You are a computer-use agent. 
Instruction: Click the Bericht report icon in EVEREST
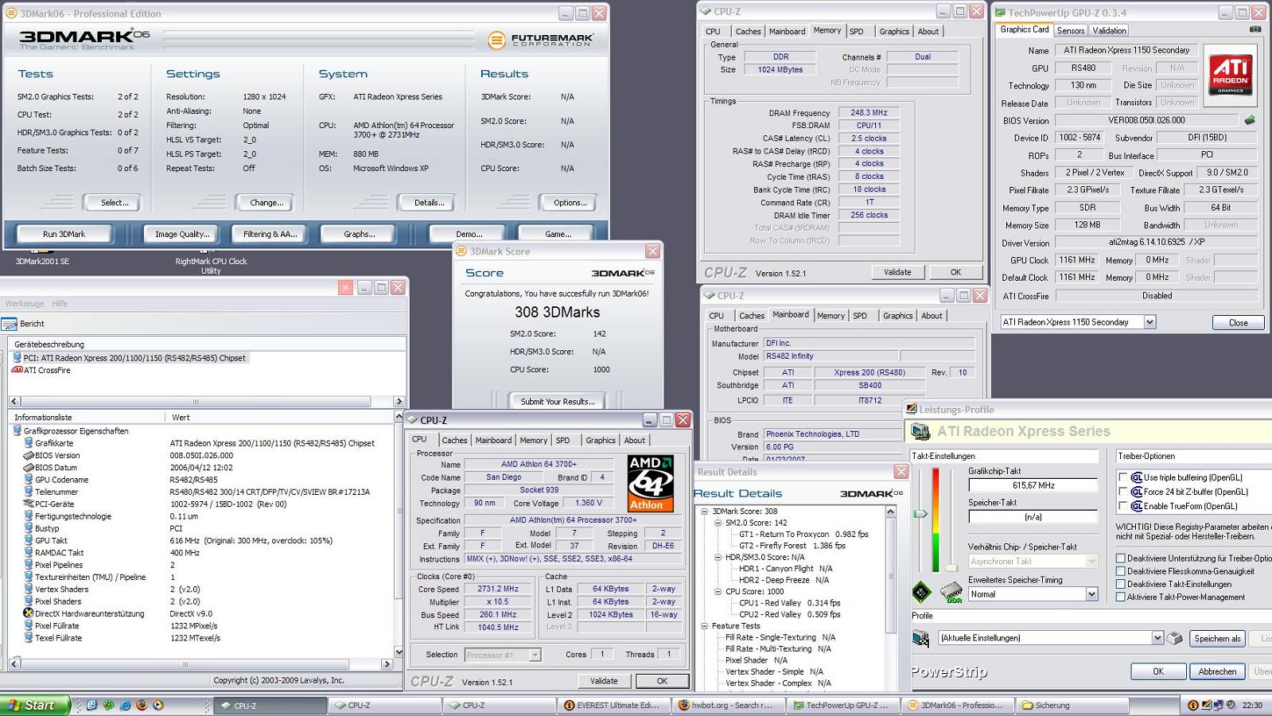[10, 324]
